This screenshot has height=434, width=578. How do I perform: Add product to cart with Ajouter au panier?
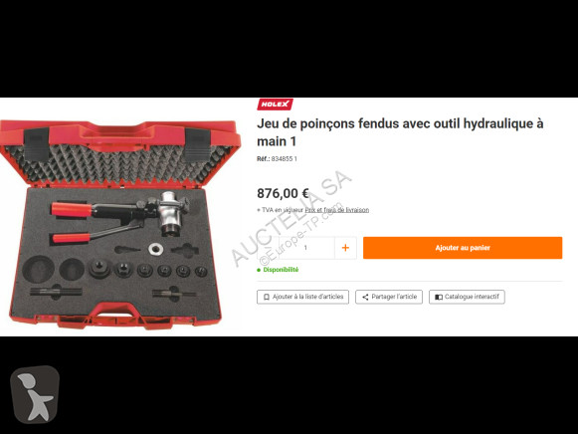pyautogui.click(x=463, y=248)
